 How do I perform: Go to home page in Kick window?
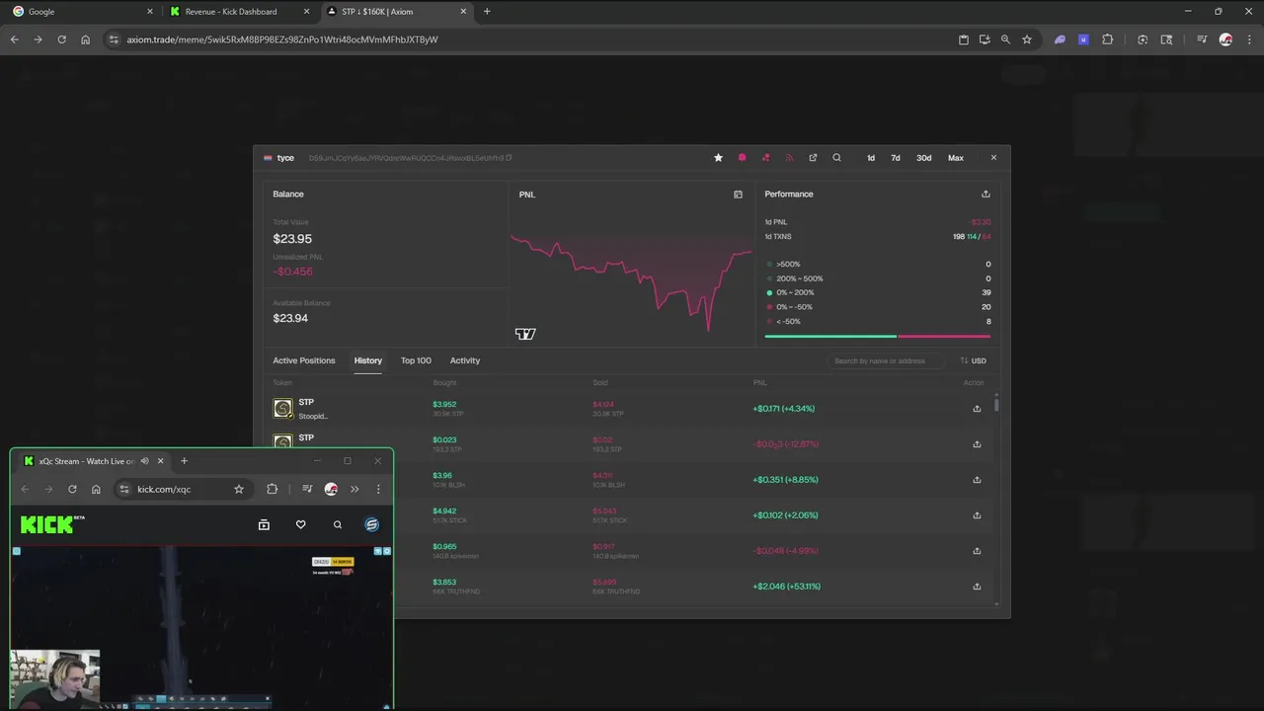click(x=96, y=489)
